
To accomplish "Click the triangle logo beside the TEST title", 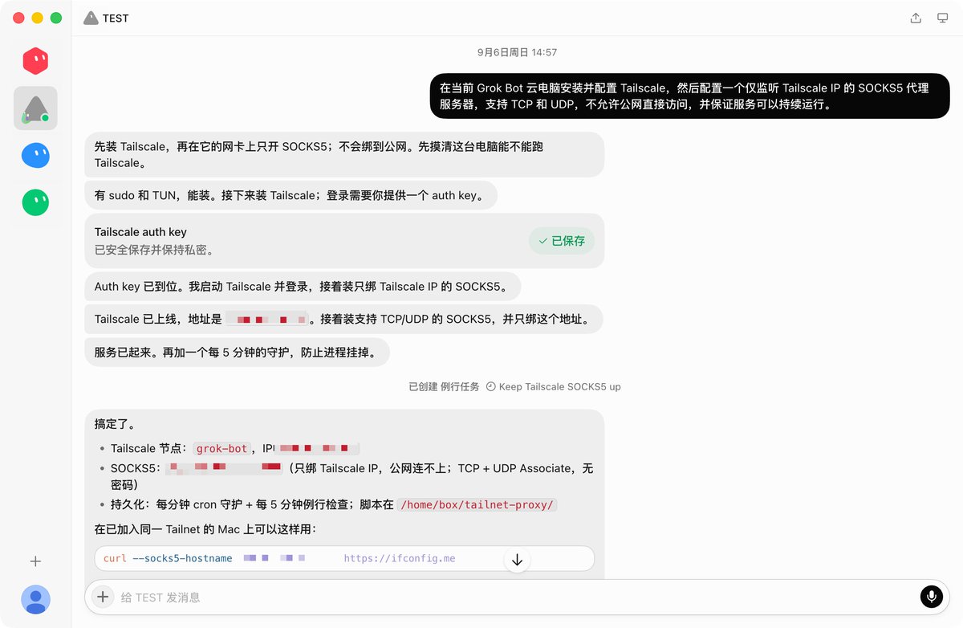I will tap(91, 18).
